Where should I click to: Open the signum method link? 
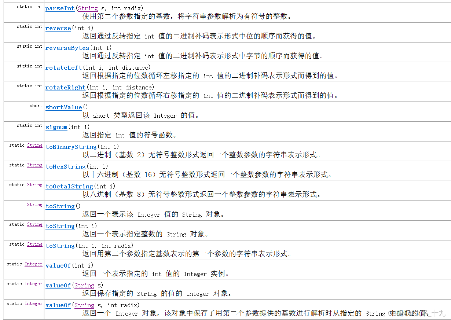pos(56,127)
